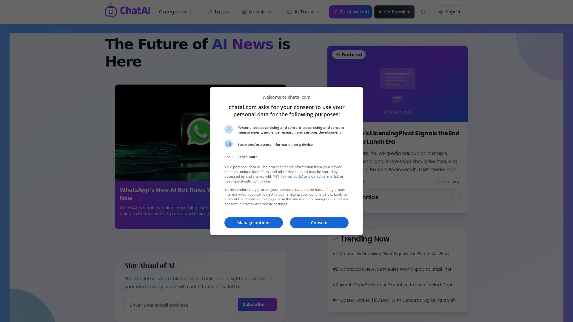Select the Manage options button
573x322 pixels.
click(254, 223)
